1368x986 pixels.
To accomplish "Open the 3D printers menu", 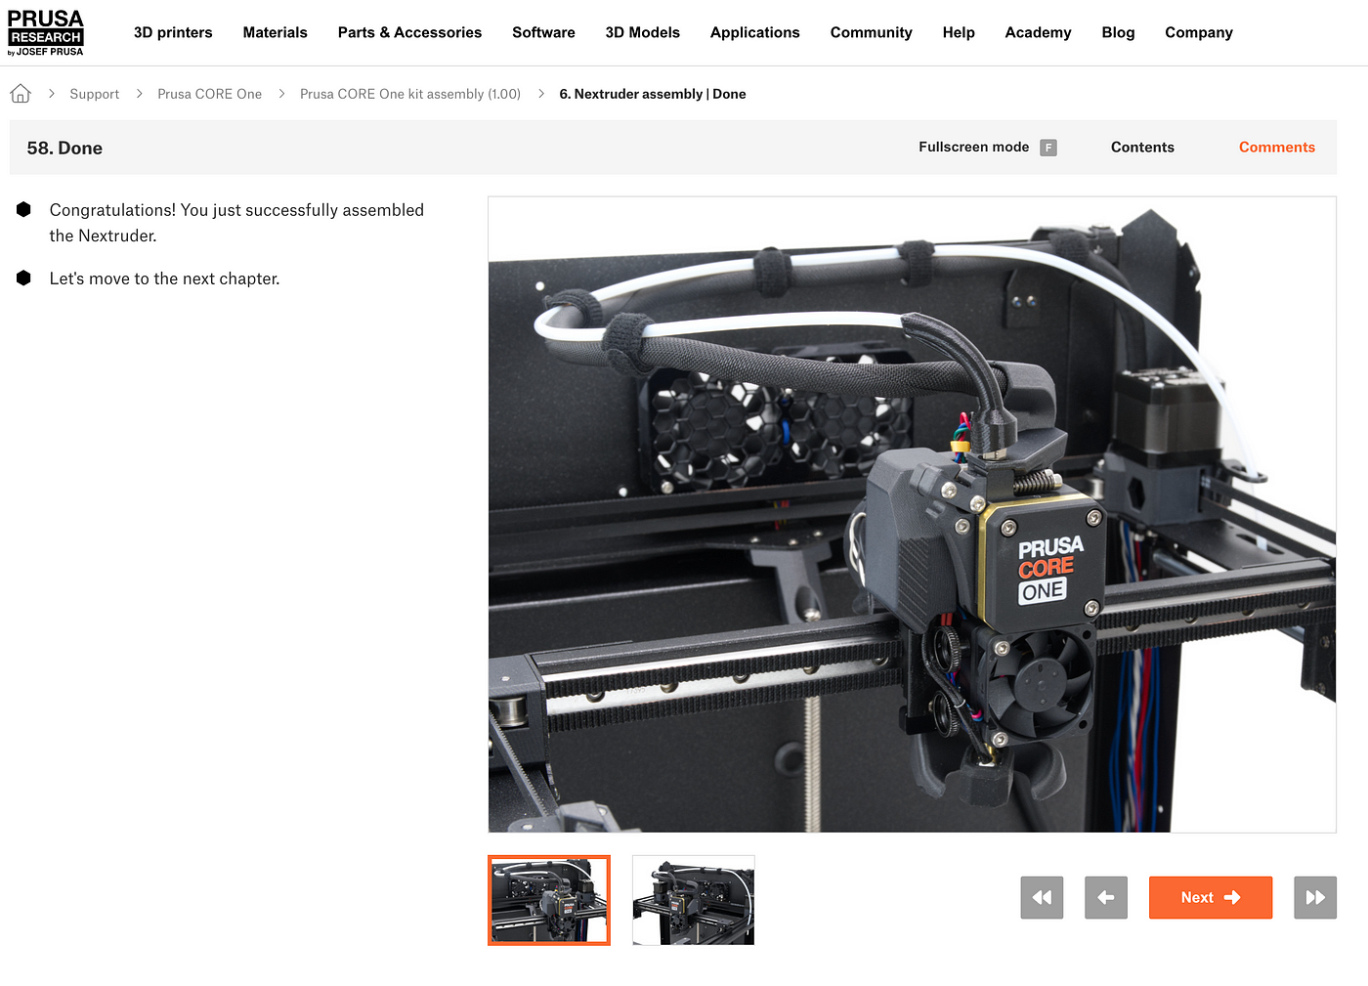I will [x=173, y=32].
